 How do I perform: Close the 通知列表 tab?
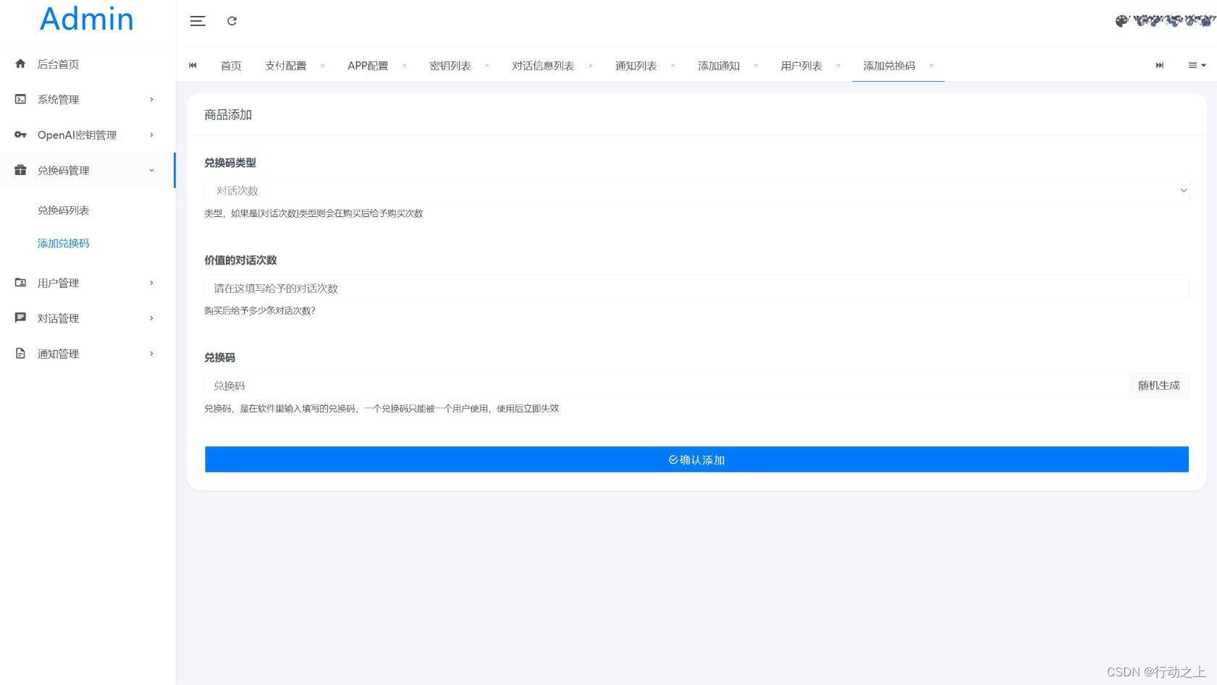(x=673, y=66)
